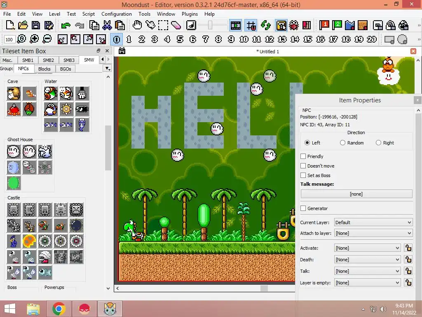Screen dimensions: 422x317
Task: Open Google Chrome from the taskbar
Action: (59, 309)
